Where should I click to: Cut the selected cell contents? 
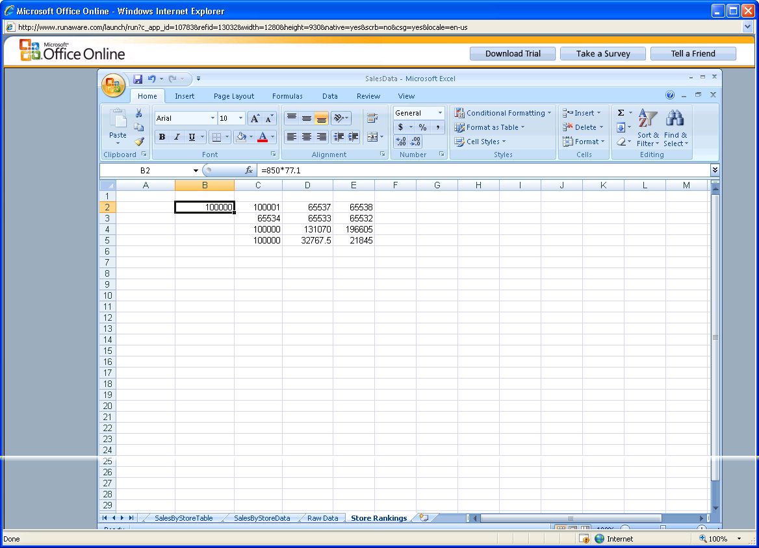(x=139, y=113)
